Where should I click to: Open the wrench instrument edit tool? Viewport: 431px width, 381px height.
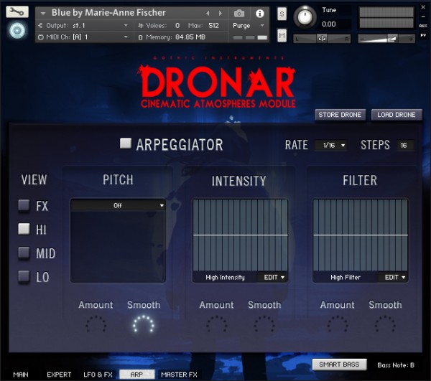coord(17,11)
